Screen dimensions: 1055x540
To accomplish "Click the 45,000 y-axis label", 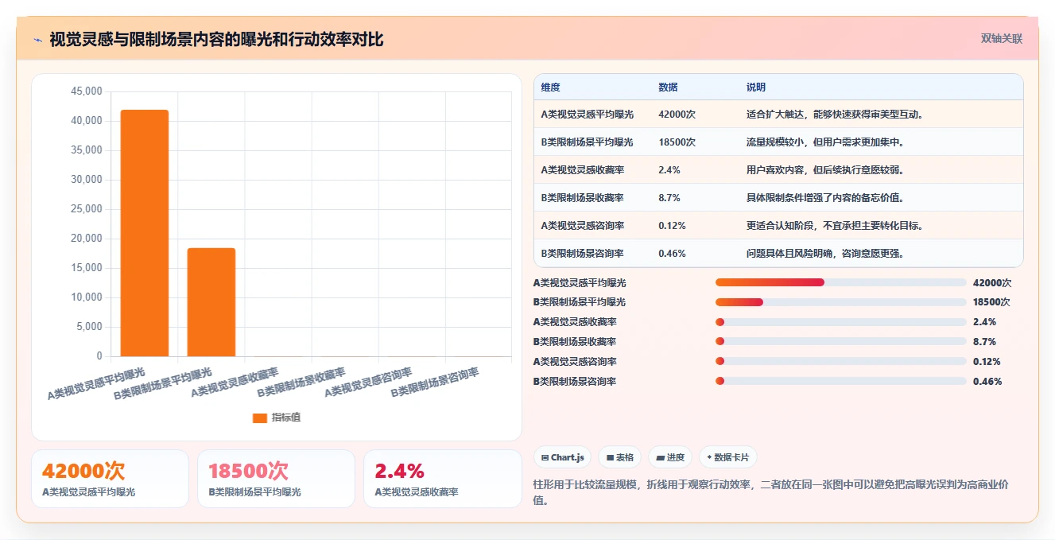I will coord(87,91).
